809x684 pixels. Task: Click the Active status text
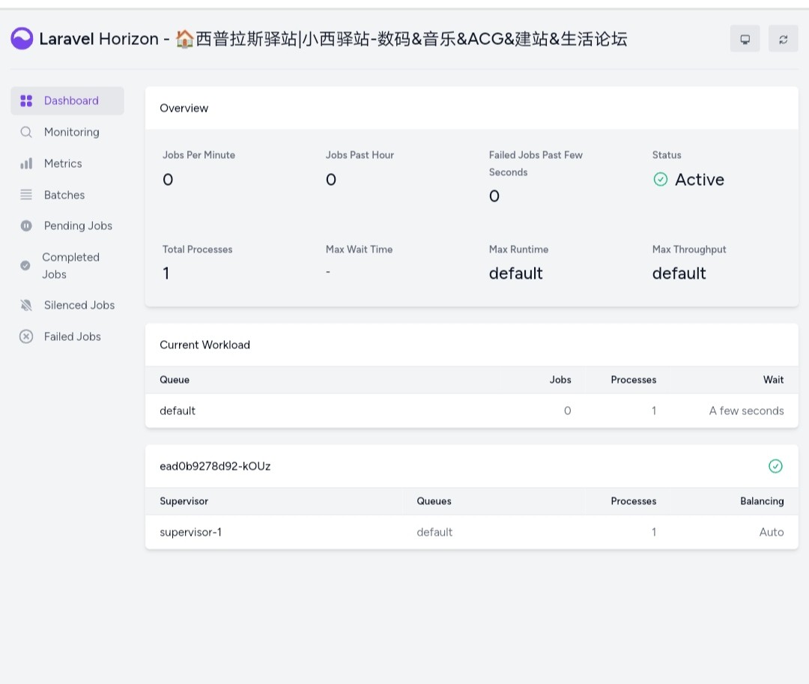699,179
